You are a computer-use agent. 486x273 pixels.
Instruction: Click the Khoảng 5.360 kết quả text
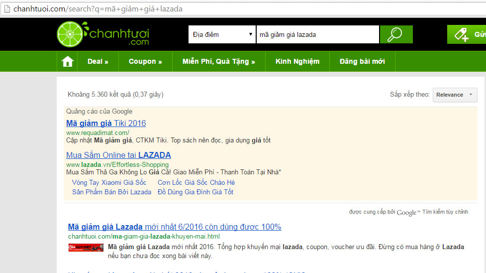(115, 95)
